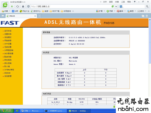Toggle the sidebar panel arrow icon
The width and height of the screenshot is (151, 113).
3,16
